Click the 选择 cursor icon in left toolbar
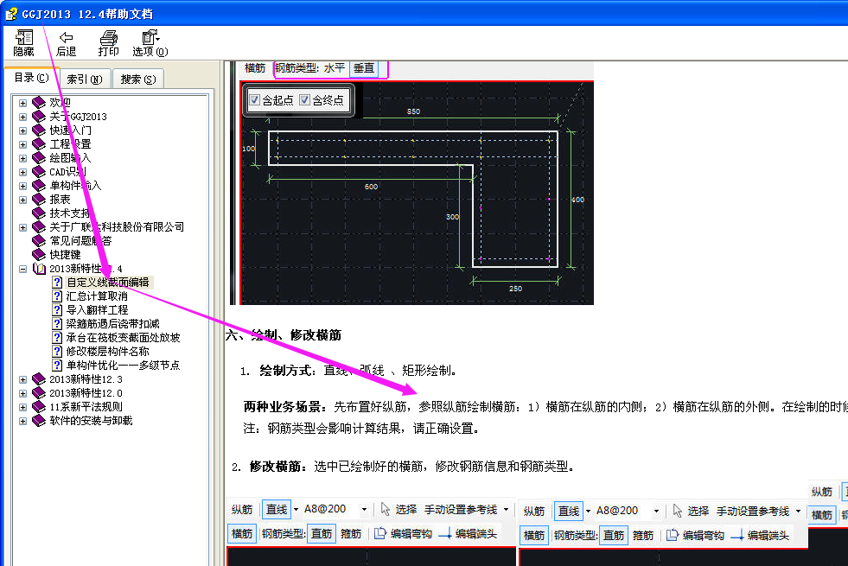This screenshot has width=848, height=566. [x=385, y=509]
